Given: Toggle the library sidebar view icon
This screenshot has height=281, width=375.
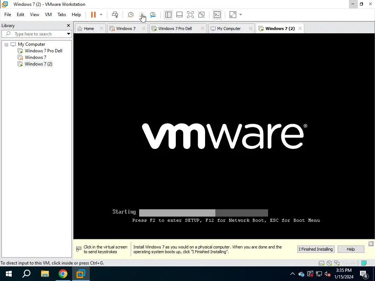Looking at the screenshot, I should tap(168, 15).
